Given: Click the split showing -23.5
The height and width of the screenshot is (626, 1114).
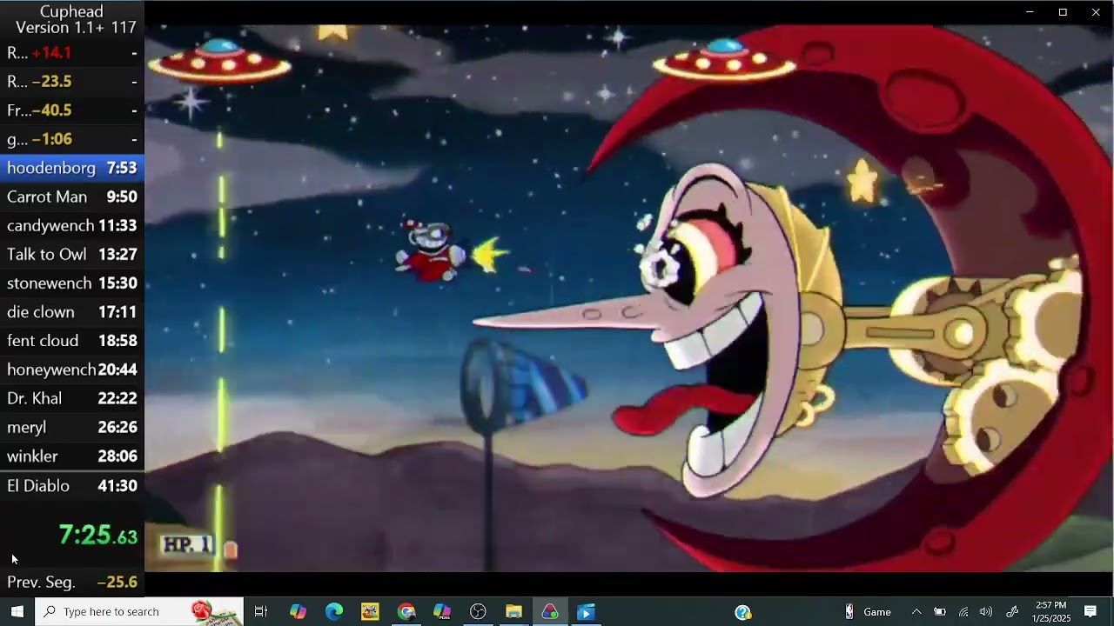Looking at the screenshot, I should tap(72, 82).
